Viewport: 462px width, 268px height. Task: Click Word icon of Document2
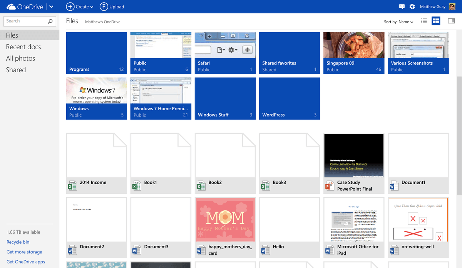pos(72,250)
